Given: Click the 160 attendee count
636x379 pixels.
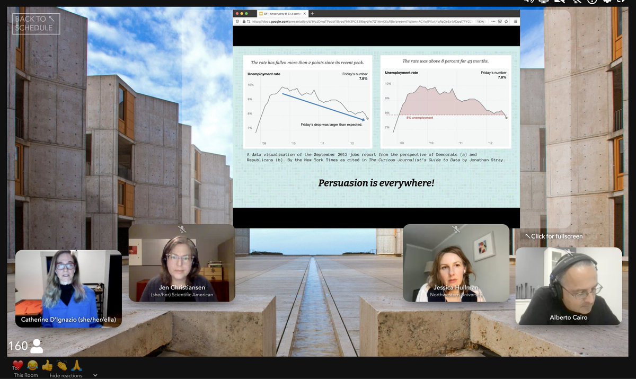Looking at the screenshot, I should [18, 346].
